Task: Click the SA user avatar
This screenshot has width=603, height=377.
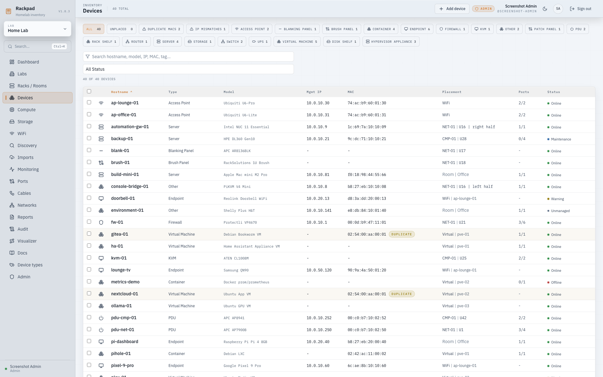Action: [x=558, y=9]
